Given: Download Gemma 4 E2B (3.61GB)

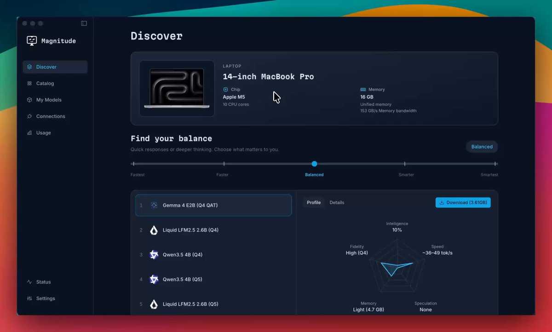Looking at the screenshot, I should (x=463, y=203).
